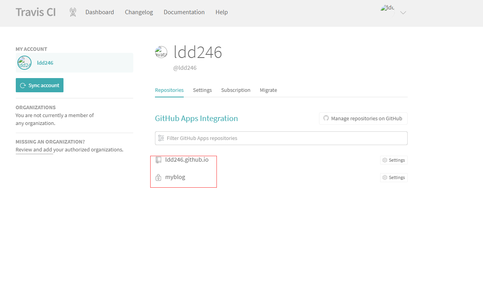Open the ldd246.github.io repository

pyautogui.click(x=187, y=160)
